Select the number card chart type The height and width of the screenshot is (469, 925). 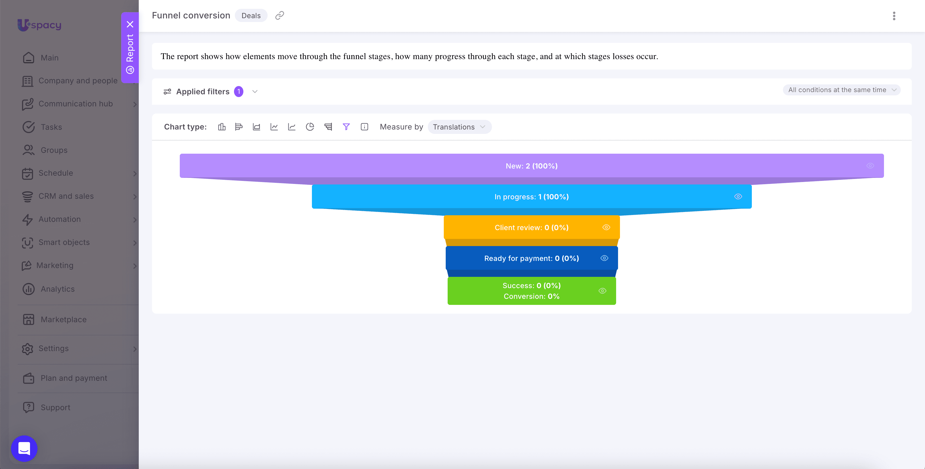[x=364, y=127]
